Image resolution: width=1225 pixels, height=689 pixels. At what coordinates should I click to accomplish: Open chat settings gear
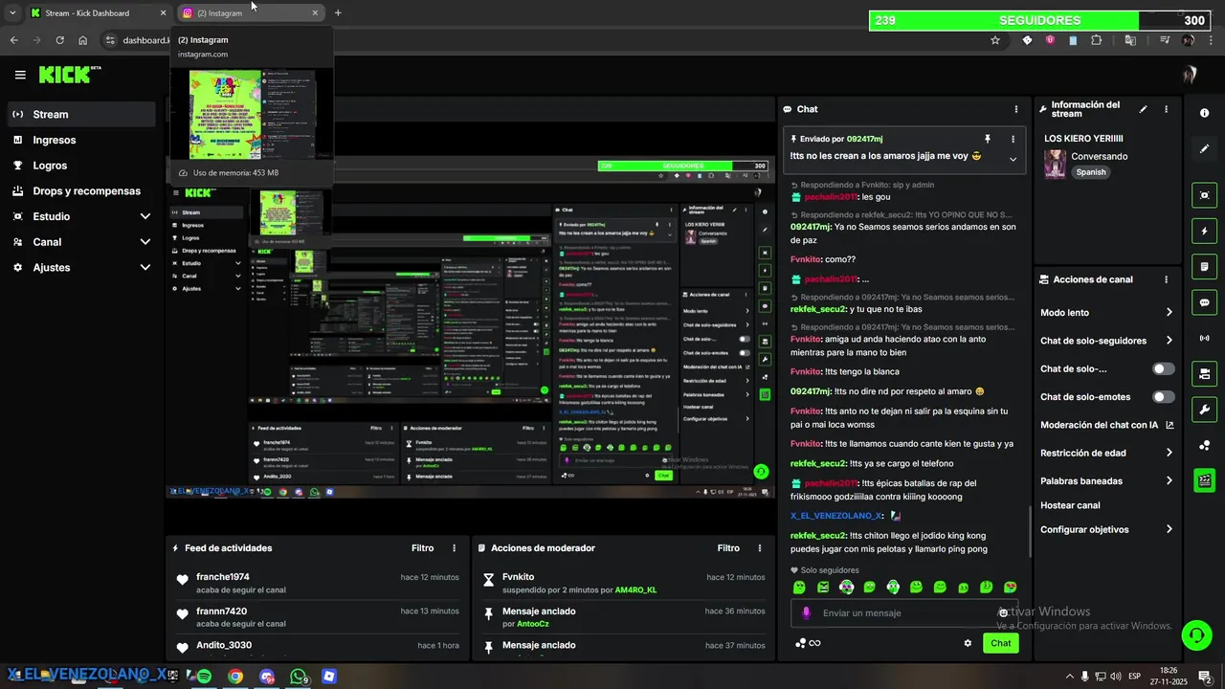click(x=968, y=643)
